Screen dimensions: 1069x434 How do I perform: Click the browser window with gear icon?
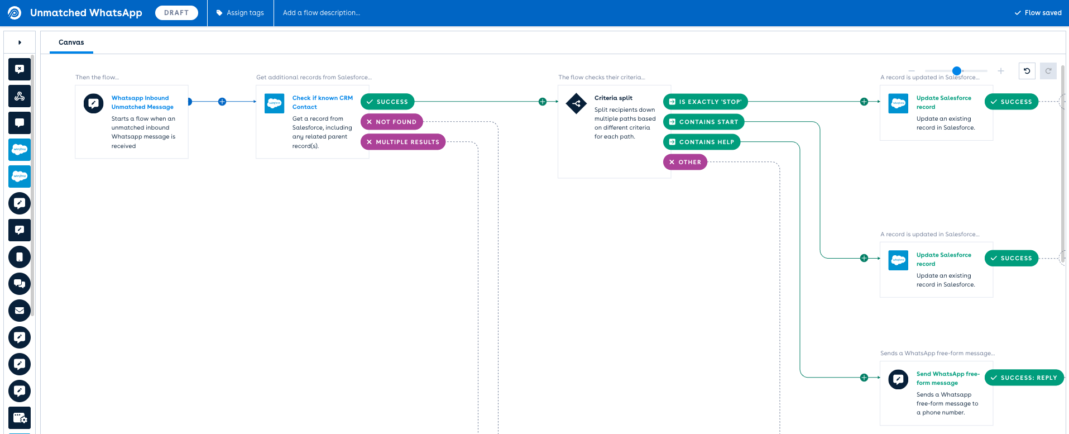tap(20, 418)
